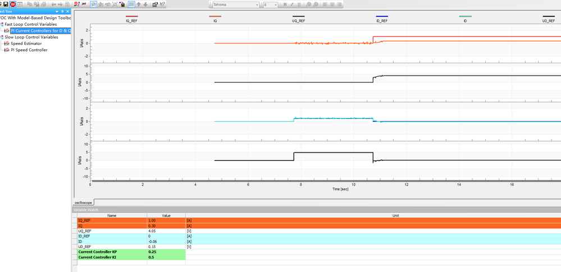Select Fast Loop Control Variables tree item
Image resolution: width=561 pixels, height=272 pixels.
point(31,24)
